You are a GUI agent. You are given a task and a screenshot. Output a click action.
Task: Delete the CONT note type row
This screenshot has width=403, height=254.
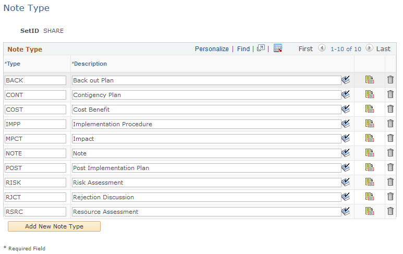point(390,94)
